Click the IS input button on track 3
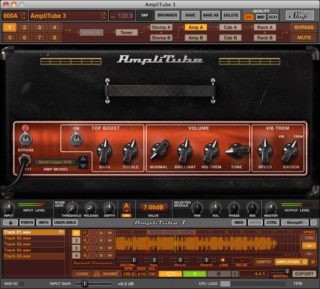Screen dimensions: 320x289 tap(85, 248)
